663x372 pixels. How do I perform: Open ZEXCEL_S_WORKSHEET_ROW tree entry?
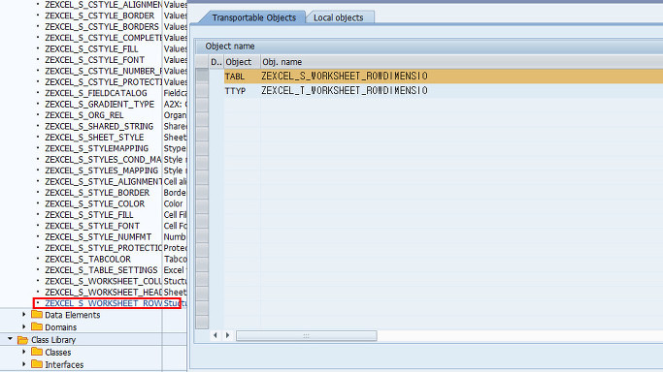[x=104, y=303]
